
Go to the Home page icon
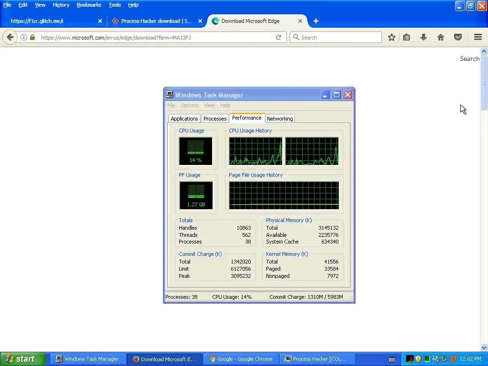point(441,37)
